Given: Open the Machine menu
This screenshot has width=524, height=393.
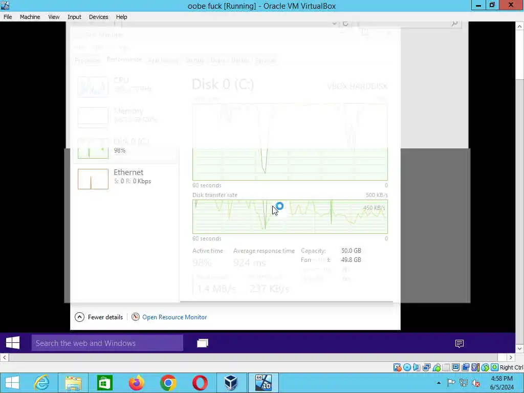Looking at the screenshot, I should (x=30, y=17).
